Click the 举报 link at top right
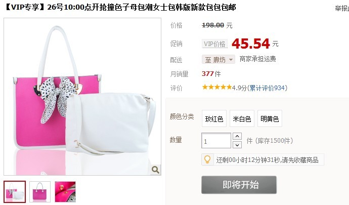This screenshot has height=205, width=349. click(342, 9)
